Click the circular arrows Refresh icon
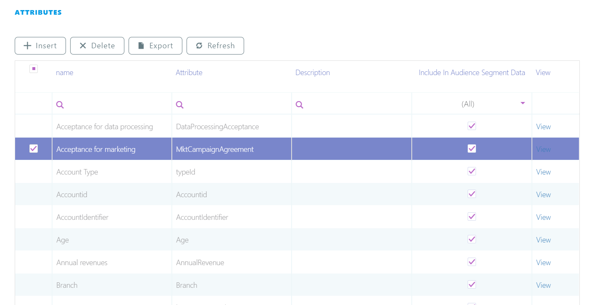This screenshot has width=592, height=305. (199, 46)
